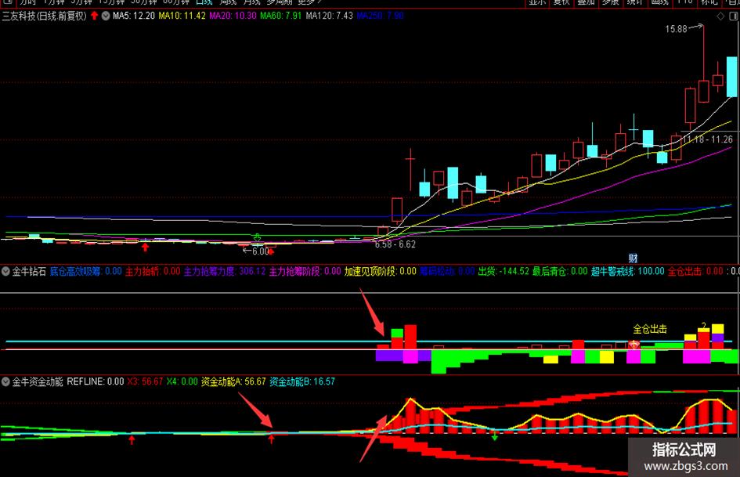Click the 资金动能A: 56.67 value

[x=233, y=381]
